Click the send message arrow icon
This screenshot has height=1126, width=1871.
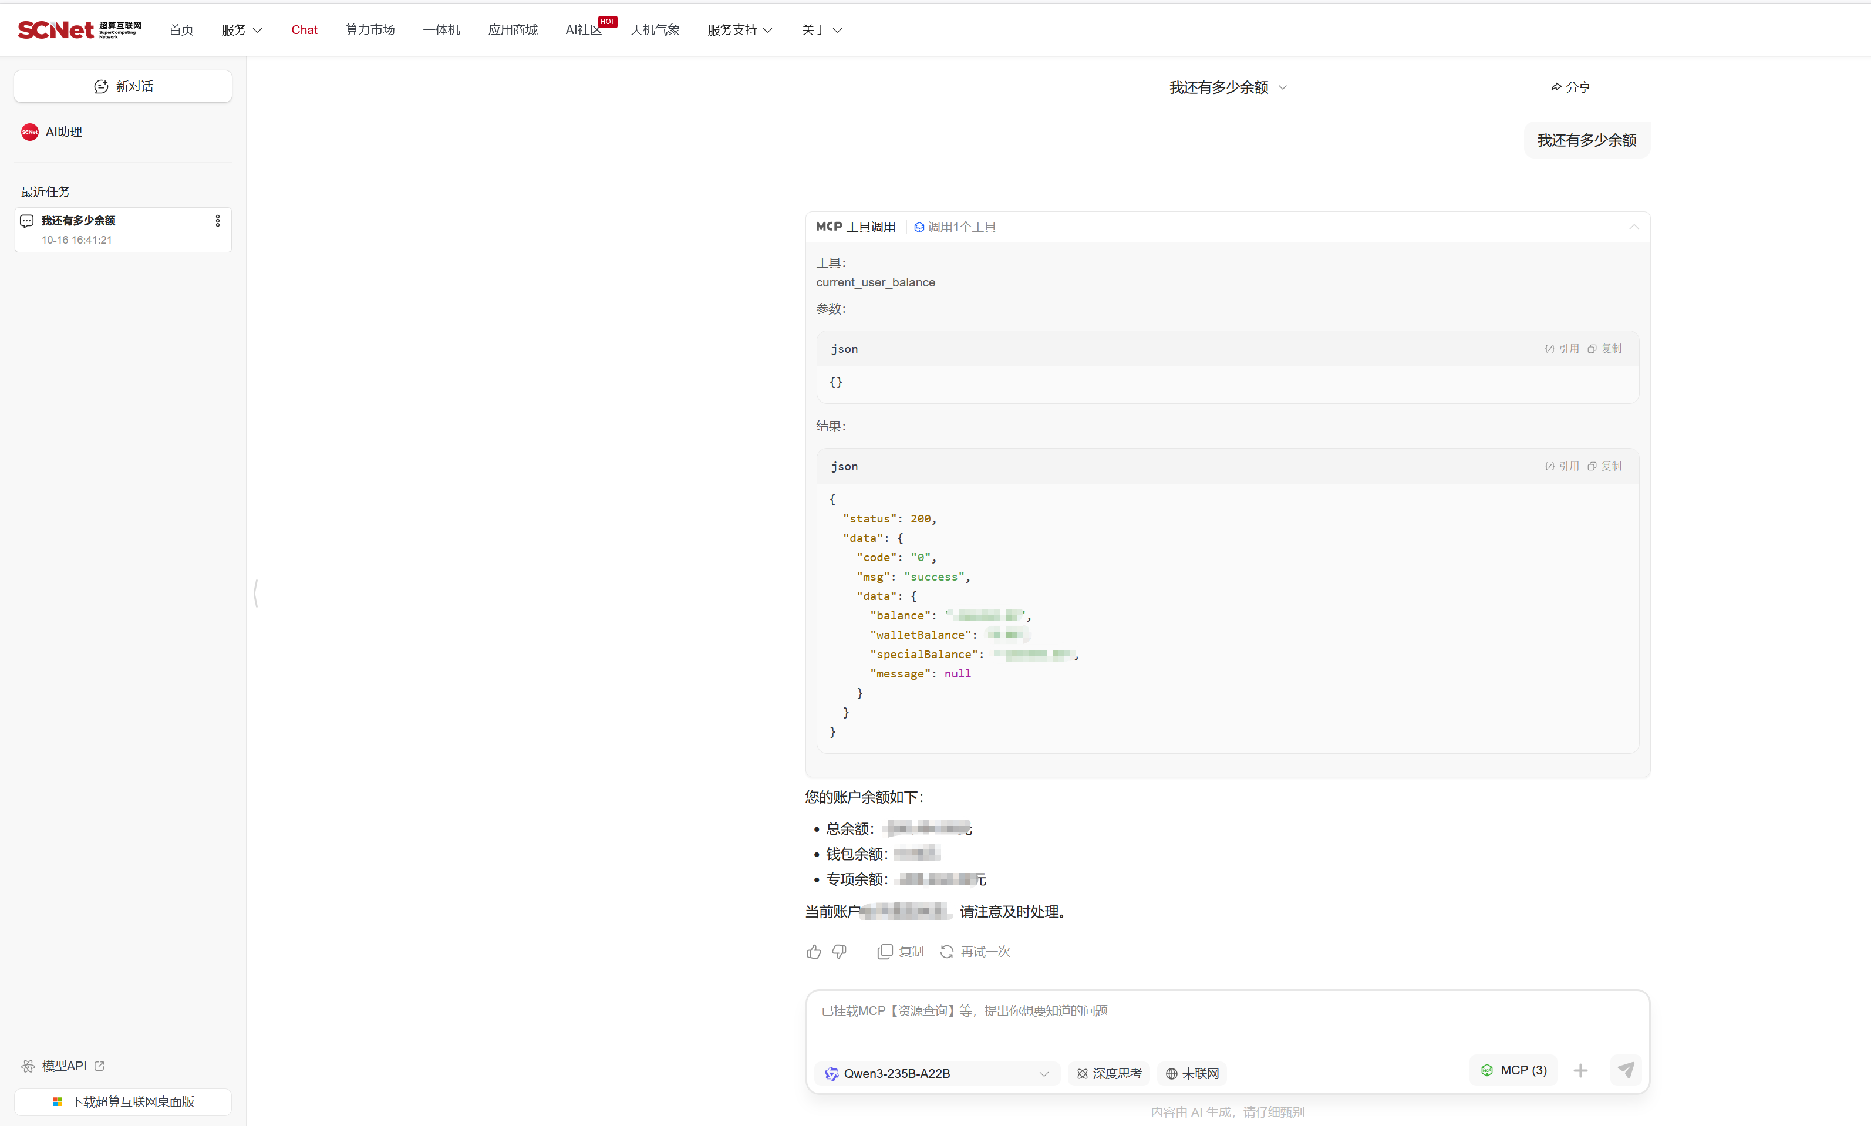(1625, 1070)
